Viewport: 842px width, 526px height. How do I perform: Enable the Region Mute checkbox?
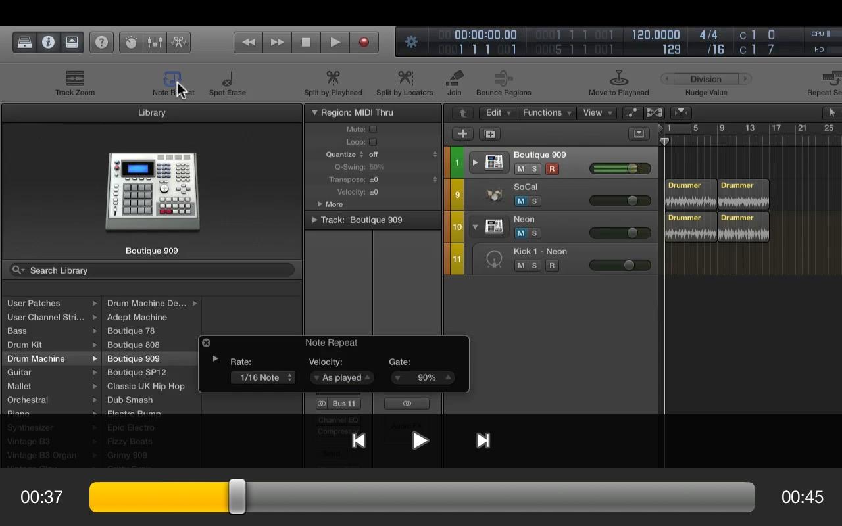[x=373, y=130]
